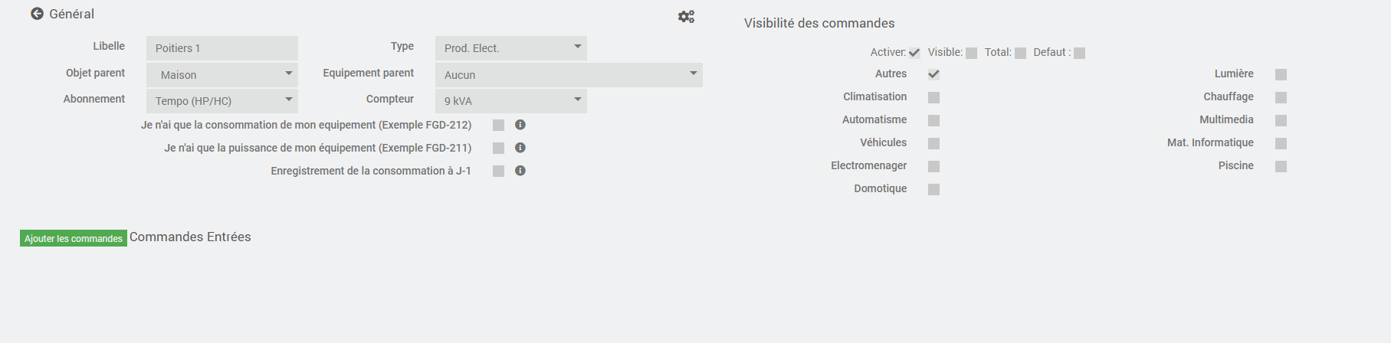Open the advanced configuration gears icon
The image size is (1391, 343).
(686, 16)
